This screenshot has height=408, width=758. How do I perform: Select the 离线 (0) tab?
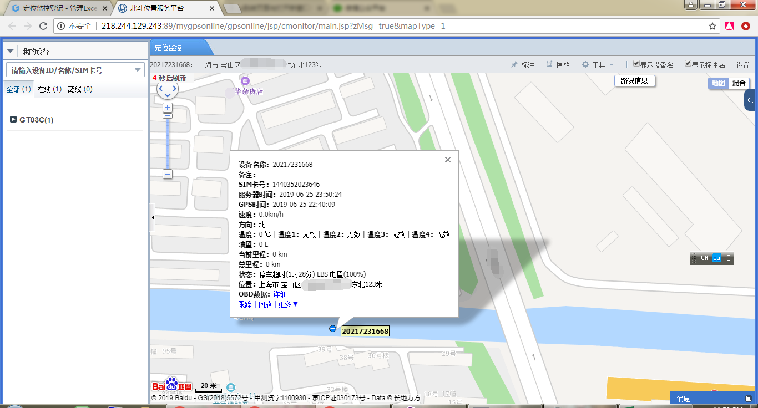pos(80,89)
